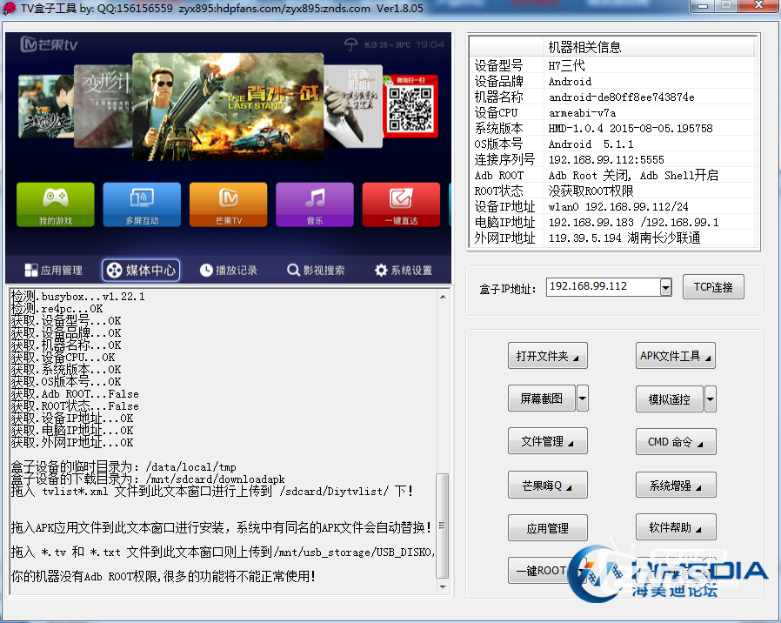The width and height of the screenshot is (781, 623).
Task: Select the 没获取ROOT权限 cell
Action: click(591, 191)
